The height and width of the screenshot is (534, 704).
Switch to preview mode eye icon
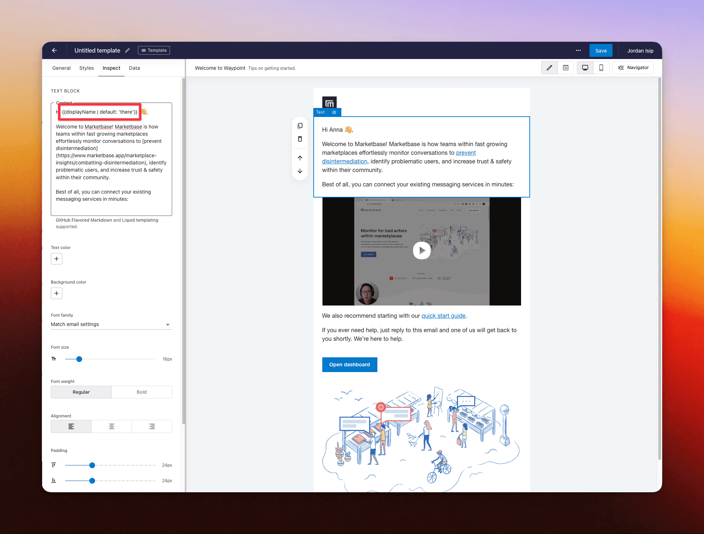(566, 68)
